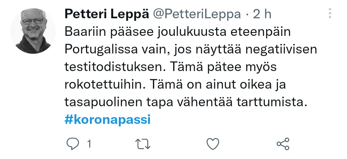Open the share options for this tweet

pos(283,144)
